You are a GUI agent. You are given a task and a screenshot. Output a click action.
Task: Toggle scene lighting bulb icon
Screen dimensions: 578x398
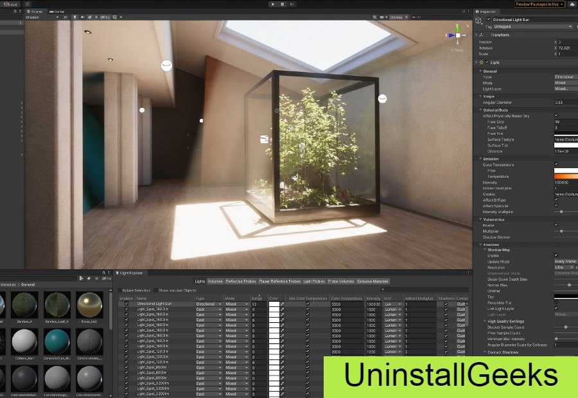(x=75, y=17)
